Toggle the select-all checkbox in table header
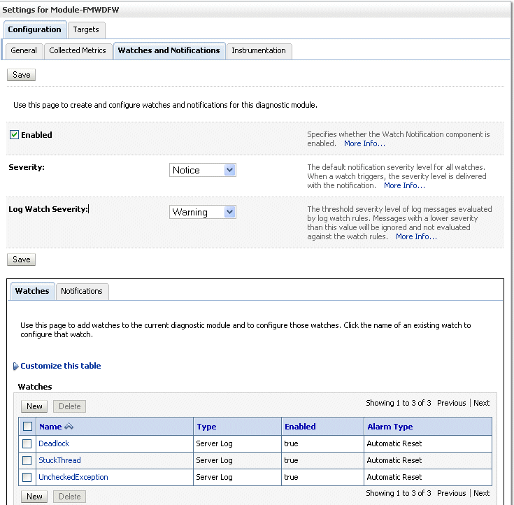 [x=27, y=427]
